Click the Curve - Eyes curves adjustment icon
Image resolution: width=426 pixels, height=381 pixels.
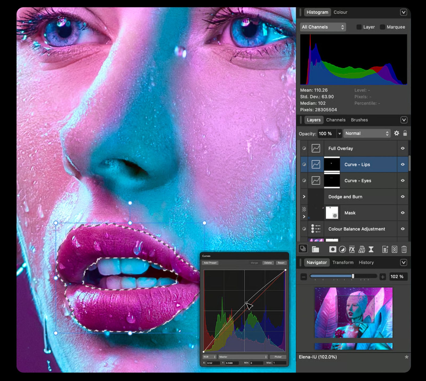(316, 181)
